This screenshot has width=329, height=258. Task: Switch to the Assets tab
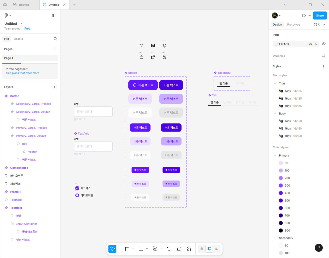coord(18,39)
